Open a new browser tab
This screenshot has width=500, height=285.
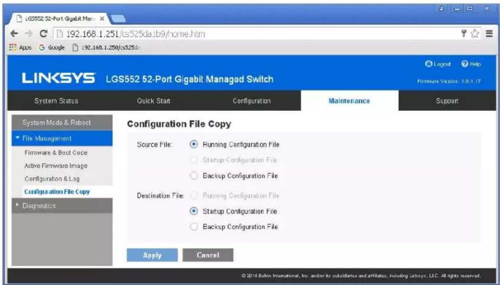click(x=117, y=19)
